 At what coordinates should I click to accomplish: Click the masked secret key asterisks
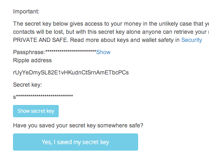tap(44, 96)
